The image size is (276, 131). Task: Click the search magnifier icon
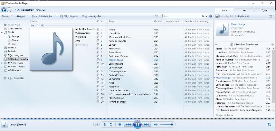click(203, 16)
